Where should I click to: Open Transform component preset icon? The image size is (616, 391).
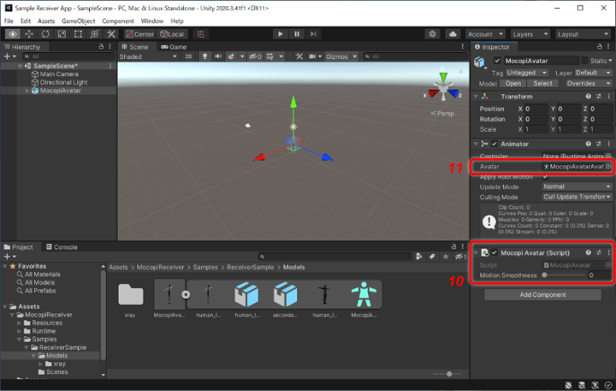(x=598, y=97)
